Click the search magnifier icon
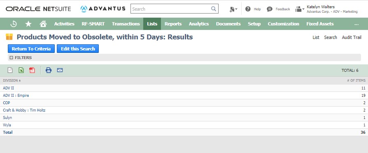This screenshot has height=153, width=368. (x=213, y=9)
